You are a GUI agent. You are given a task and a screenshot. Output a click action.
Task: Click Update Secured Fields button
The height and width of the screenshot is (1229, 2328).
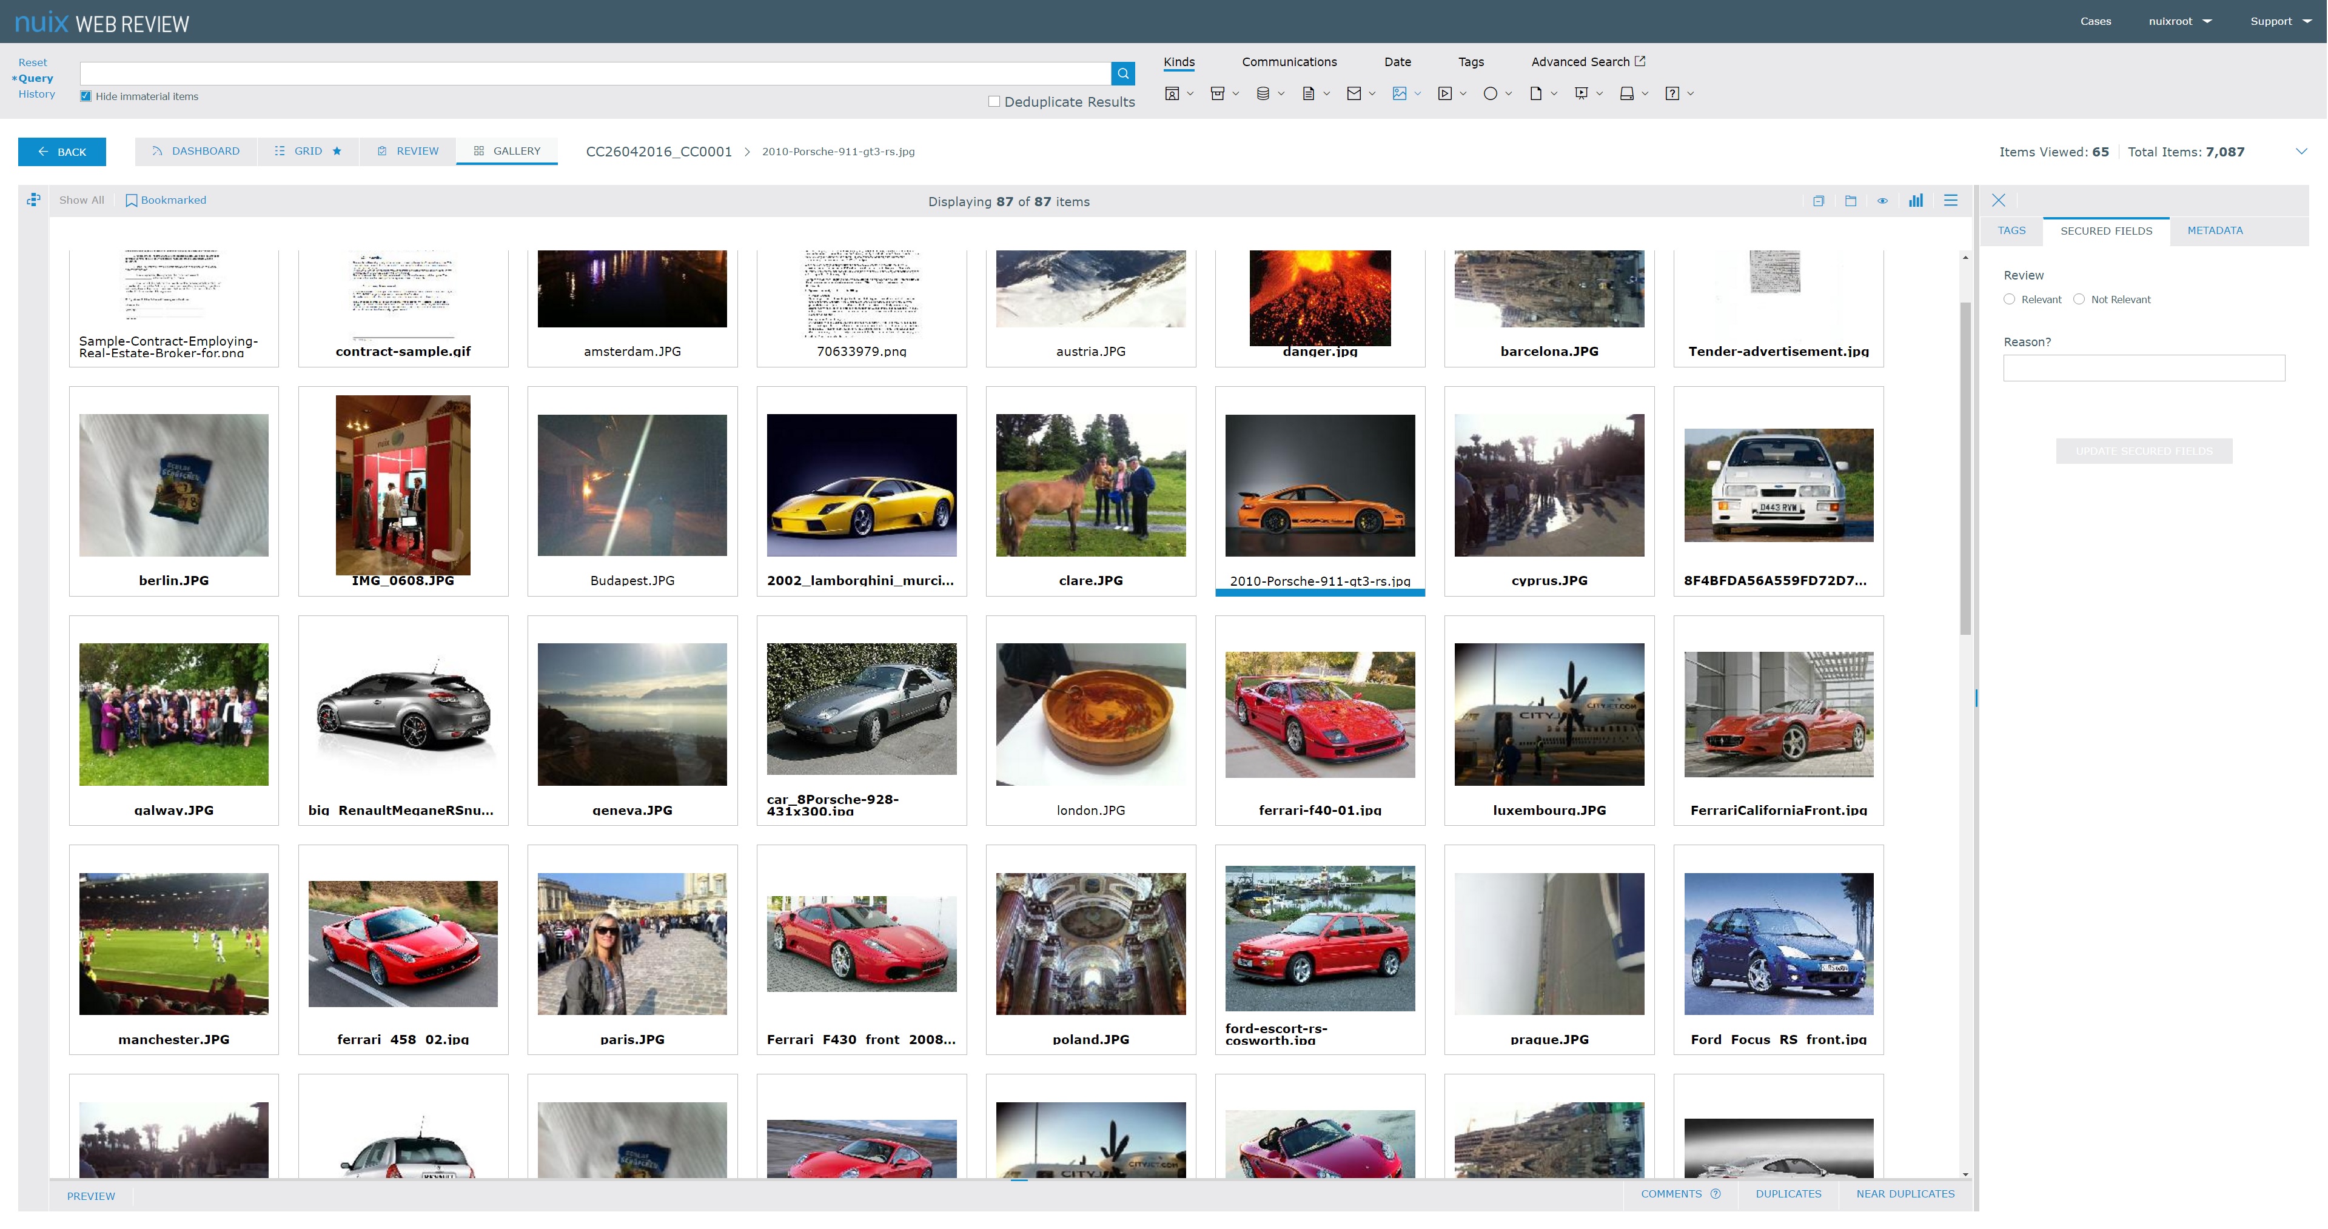(2144, 451)
